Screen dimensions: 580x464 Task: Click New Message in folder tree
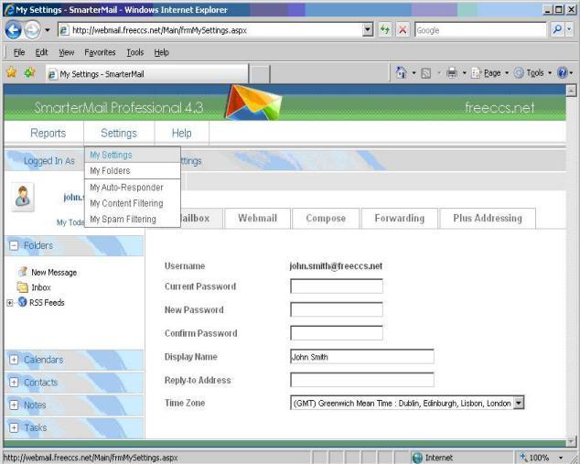(x=54, y=273)
